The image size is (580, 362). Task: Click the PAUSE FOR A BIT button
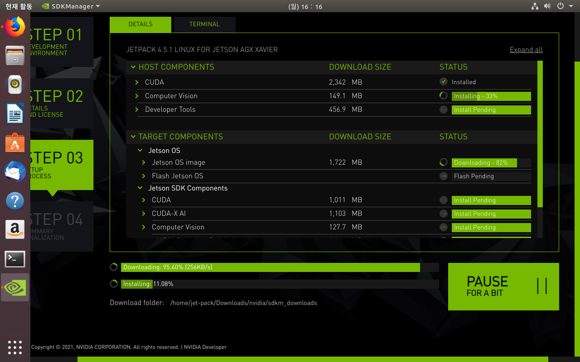click(x=503, y=286)
